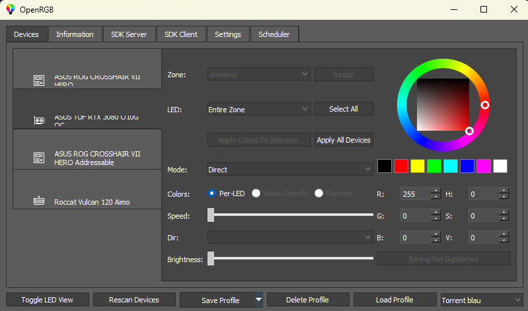Increase B value with up stepper arrow

pos(436,234)
